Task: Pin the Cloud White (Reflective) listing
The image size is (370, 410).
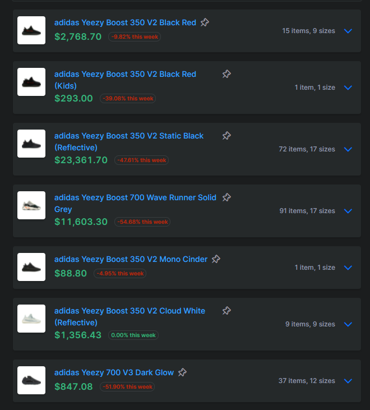Action: tap(226, 311)
